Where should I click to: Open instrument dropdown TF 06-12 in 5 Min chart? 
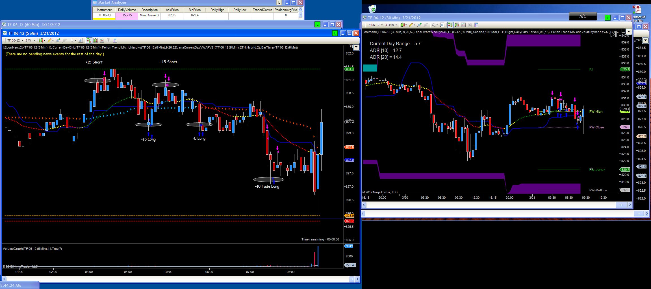pyautogui.click(x=15, y=40)
